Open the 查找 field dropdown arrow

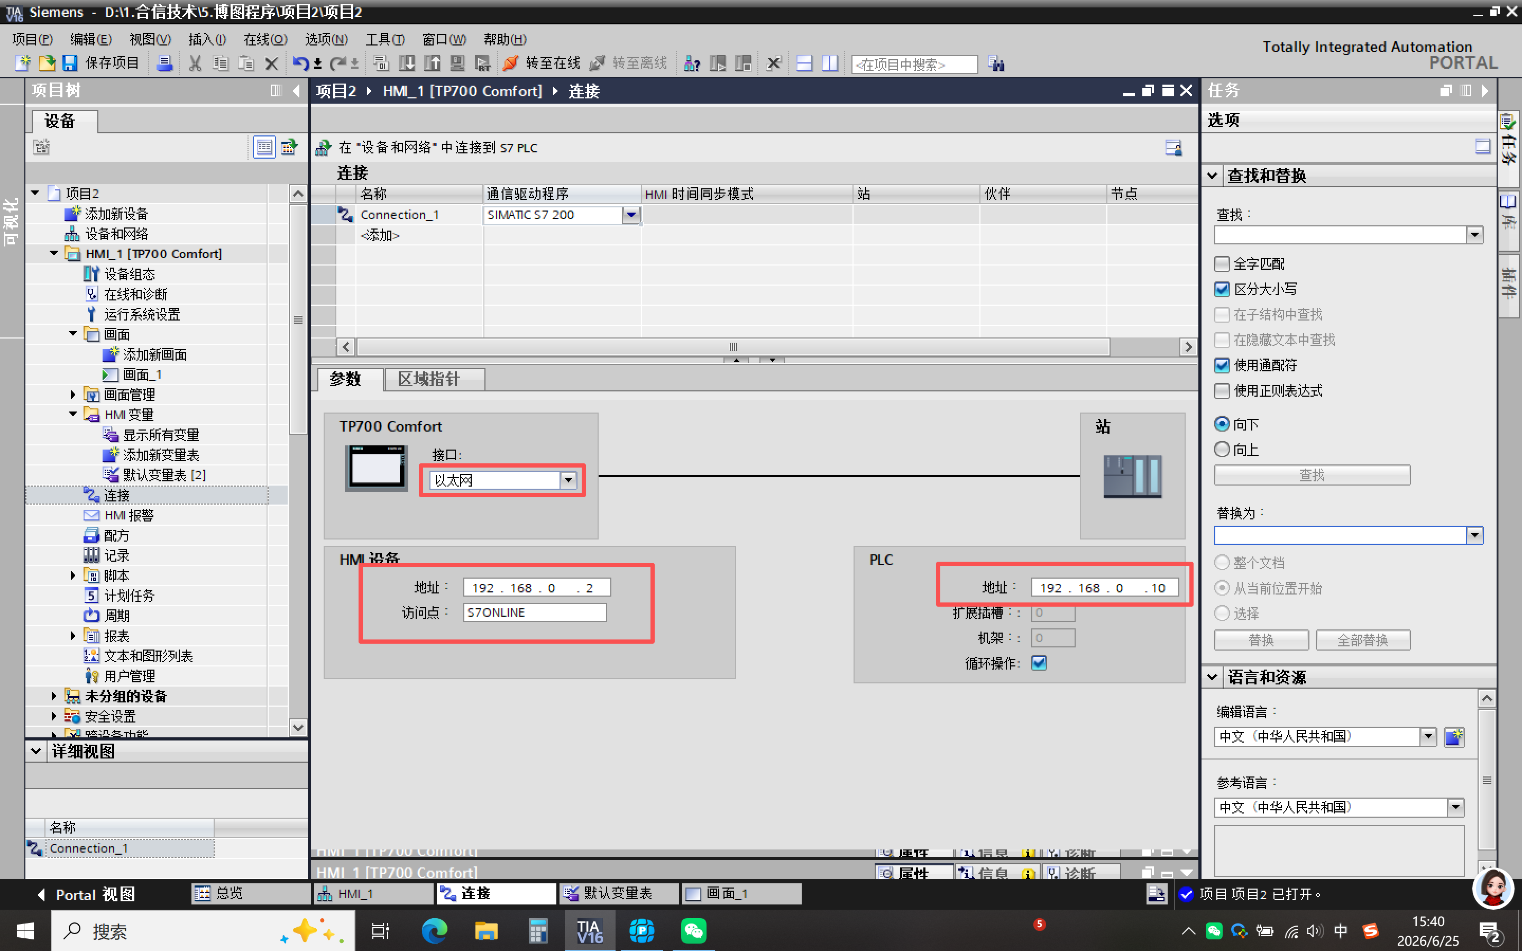pyautogui.click(x=1474, y=235)
